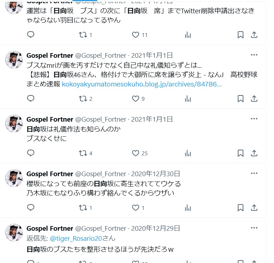Open more options on the December 29 tweet
This screenshot has height=263, width=274.
click(x=254, y=228)
